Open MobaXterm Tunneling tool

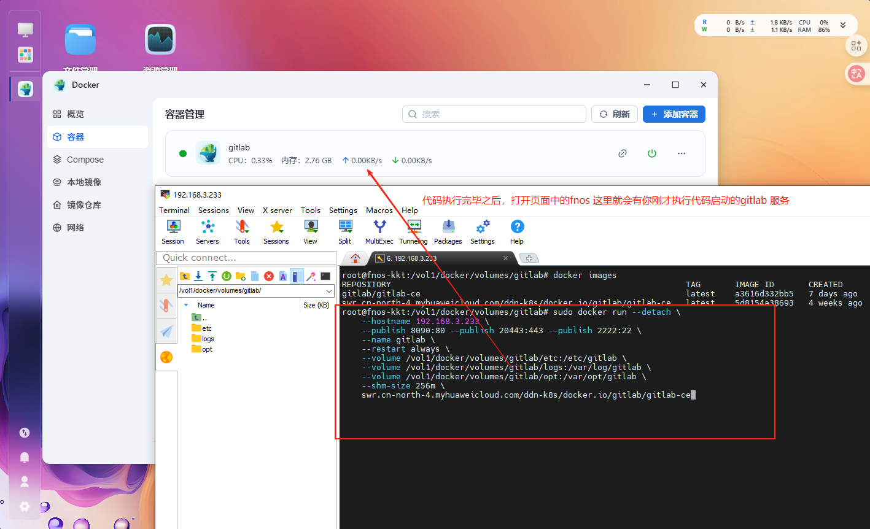click(413, 232)
